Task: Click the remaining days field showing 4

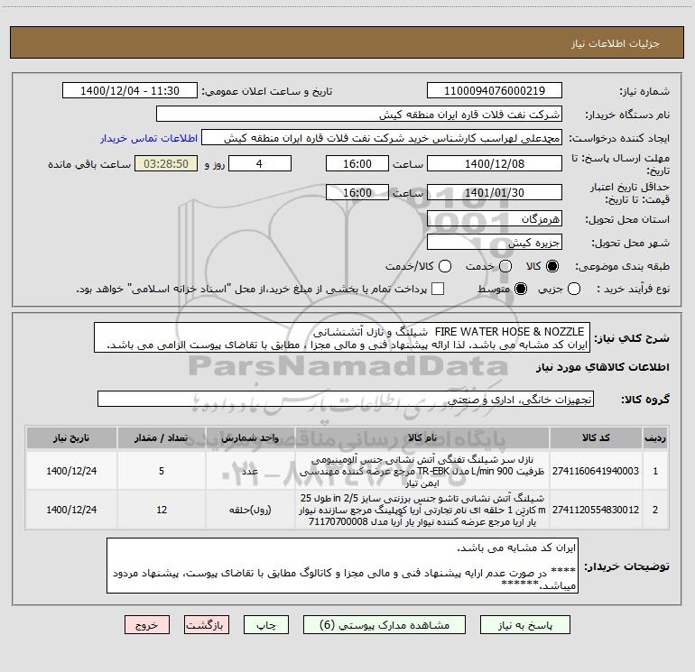Action: coord(260,163)
